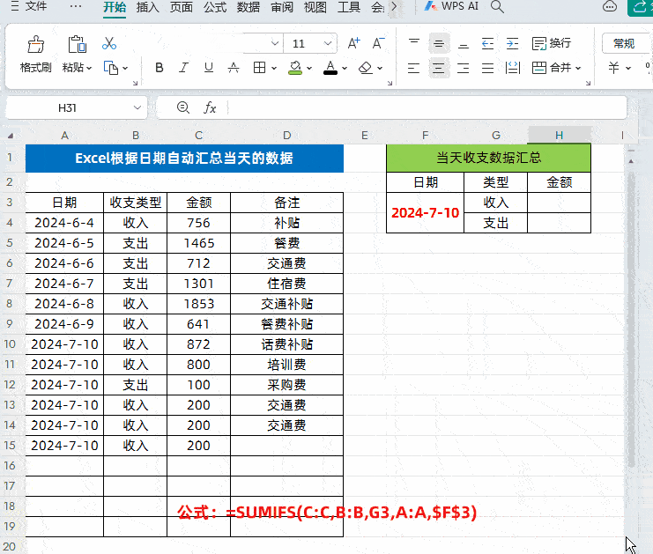Select center horizontal alignment icon

[439, 68]
